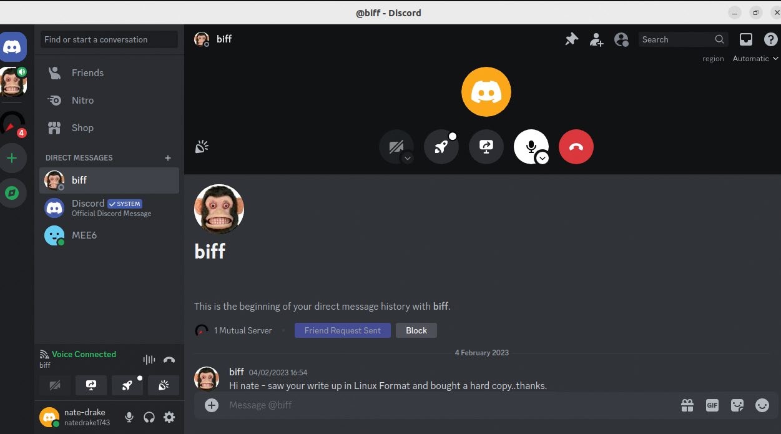Image resolution: width=781 pixels, height=434 pixels.
Task: Click the Friend Request Sent button
Action: point(343,330)
